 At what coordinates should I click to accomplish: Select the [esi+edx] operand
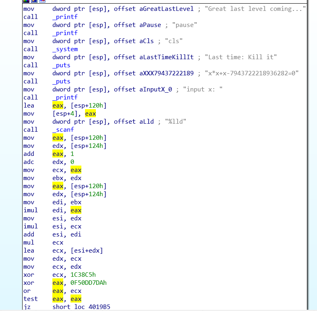[x=87, y=251]
